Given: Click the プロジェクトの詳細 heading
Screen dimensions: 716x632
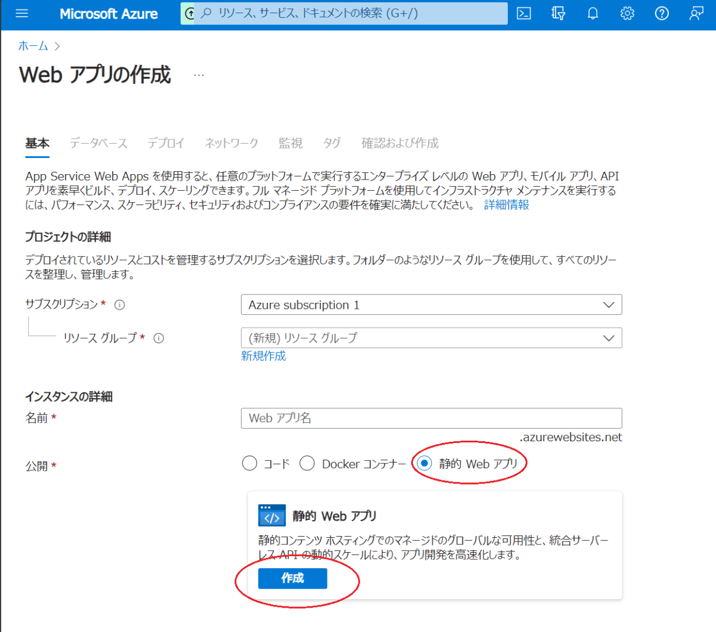Looking at the screenshot, I should [68, 237].
